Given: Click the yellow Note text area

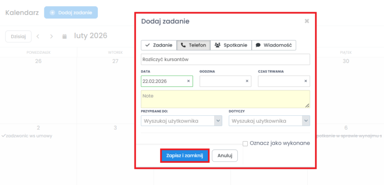Looking at the screenshot, I should pyautogui.click(x=225, y=99).
